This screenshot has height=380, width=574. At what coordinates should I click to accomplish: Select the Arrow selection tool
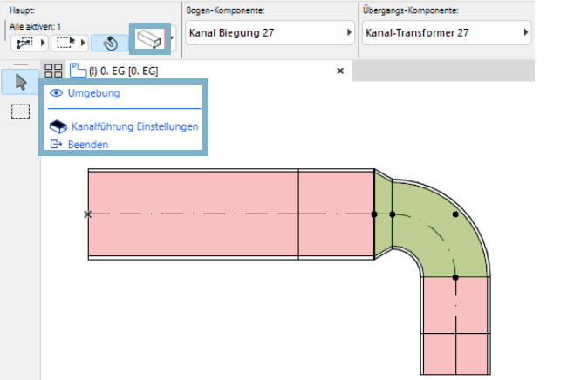point(21,82)
